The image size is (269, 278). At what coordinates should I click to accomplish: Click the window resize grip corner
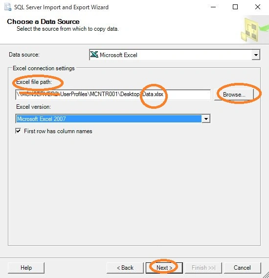point(266,275)
